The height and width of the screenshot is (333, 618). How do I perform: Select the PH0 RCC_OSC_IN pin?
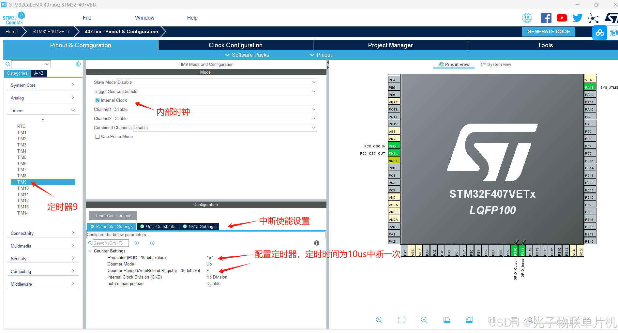[394, 146]
